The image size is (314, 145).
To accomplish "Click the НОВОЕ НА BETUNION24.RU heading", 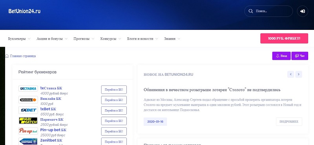I will [168, 75].
